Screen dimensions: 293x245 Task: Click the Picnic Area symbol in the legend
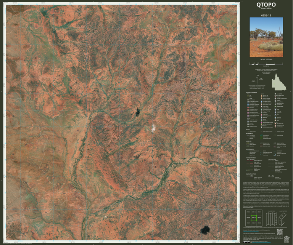click(x=248, y=125)
